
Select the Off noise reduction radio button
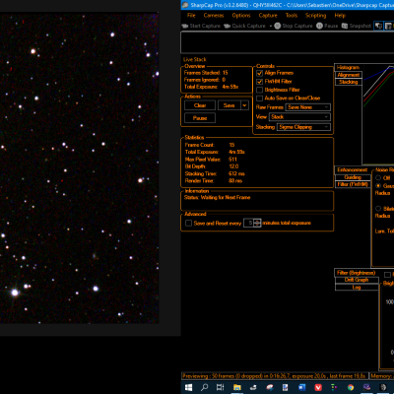pos(378,177)
